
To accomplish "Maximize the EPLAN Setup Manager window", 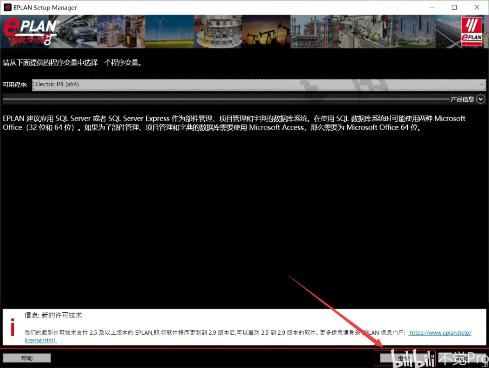I will [x=454, y=7].
